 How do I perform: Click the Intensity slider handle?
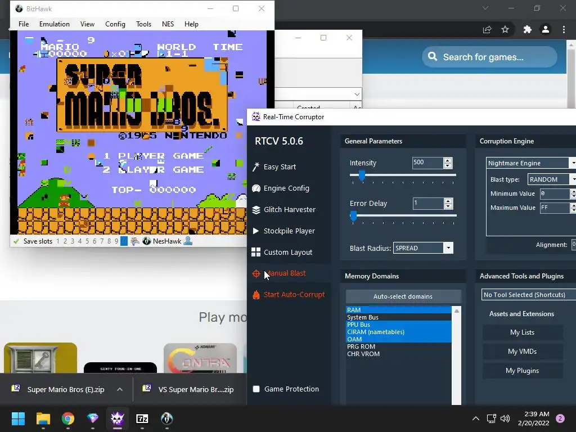[x=362, y=175]
